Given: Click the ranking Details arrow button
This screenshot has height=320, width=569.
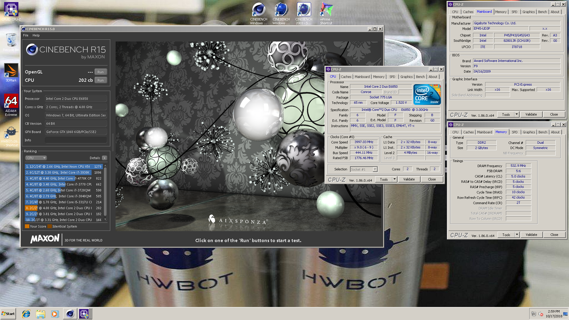Looking at the screenshot, I should 104,158.
